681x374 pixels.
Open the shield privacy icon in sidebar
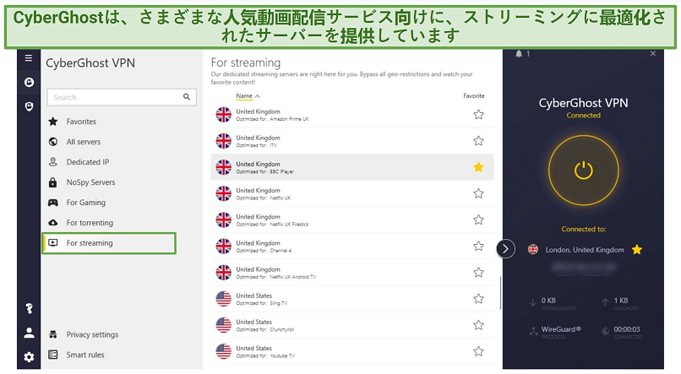tap(29, 106)
